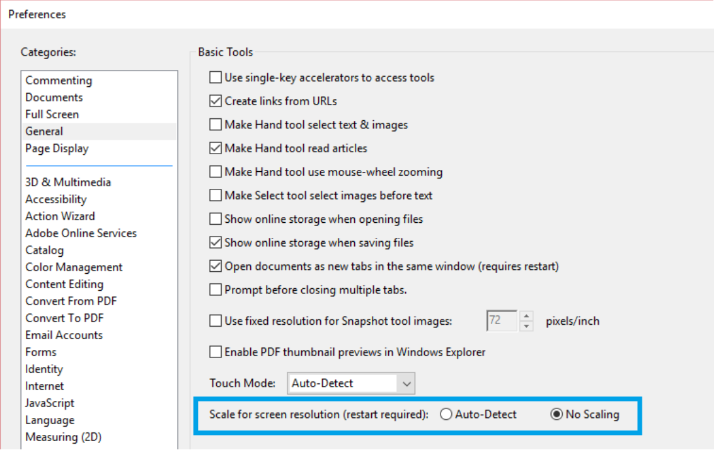The image size is (714, 450).
Task: Uncheck opening documents as new tabs
Action: coord(215,266)
